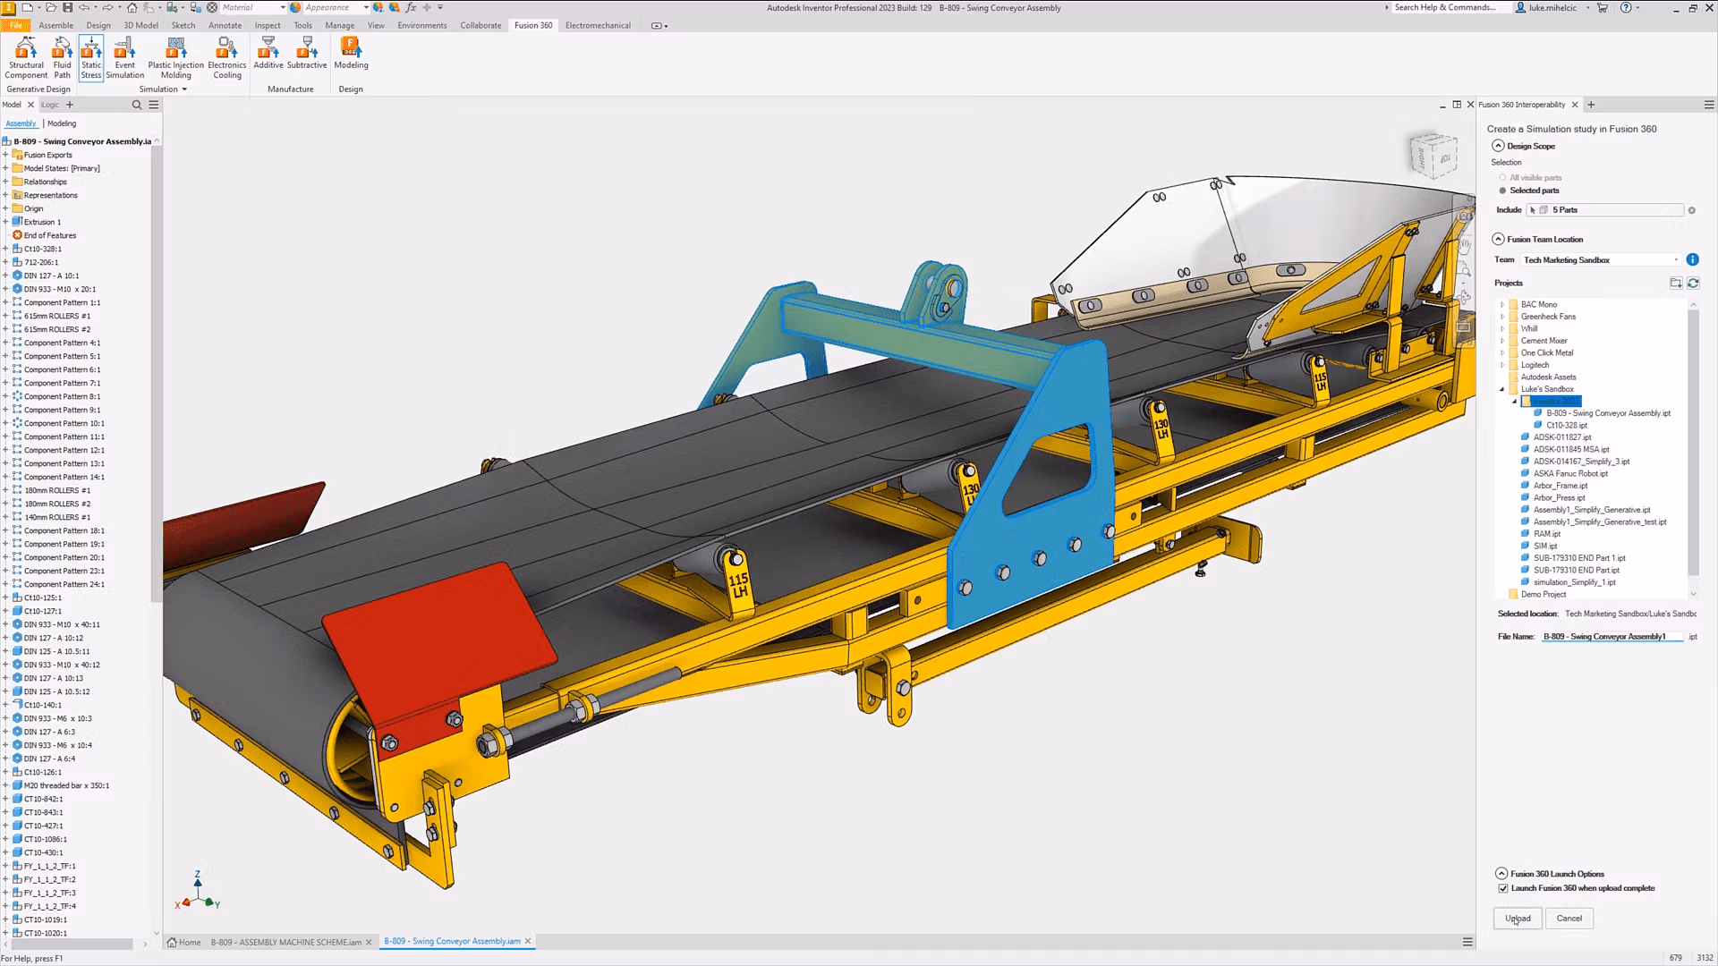Open the Electromechanical ribbon tab
This screenshot has height=966, width=1718.
(598, 25)
